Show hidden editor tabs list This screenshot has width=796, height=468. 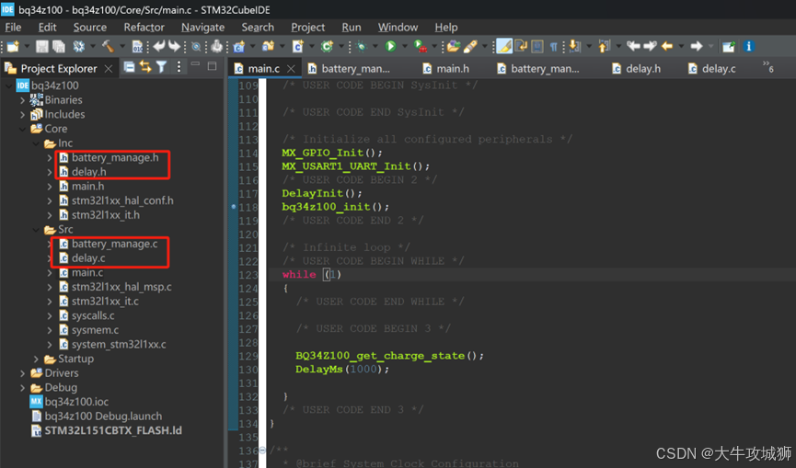click(x=767, y=66)
